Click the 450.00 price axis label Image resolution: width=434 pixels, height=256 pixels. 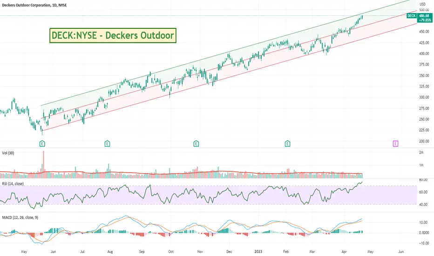coord(424,32)
